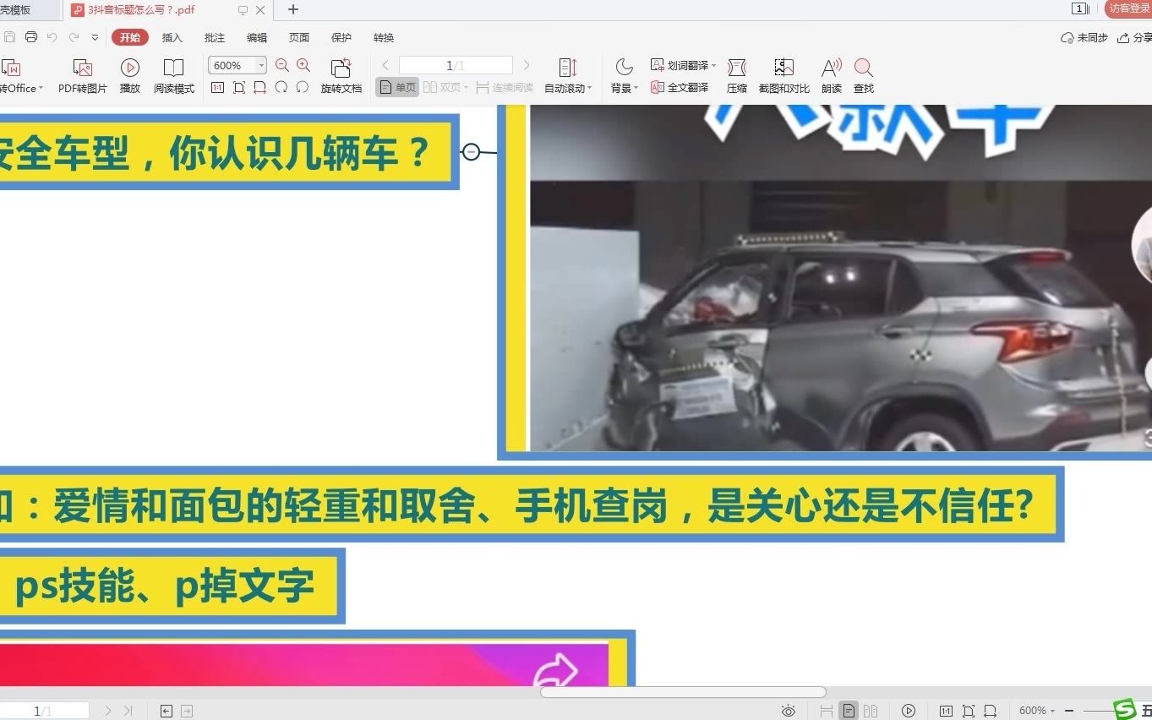Image resolution: width=1152 pixels, height=720 pixels.
Task: Click the tab display mode icon in PDF tab
Action: point(243,10)
